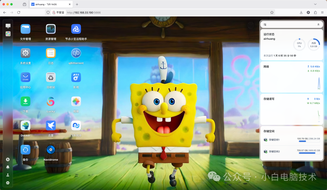Click download speed 4.8 KB/s value
This screenshot has height=190, width=327.
[314, 71]
